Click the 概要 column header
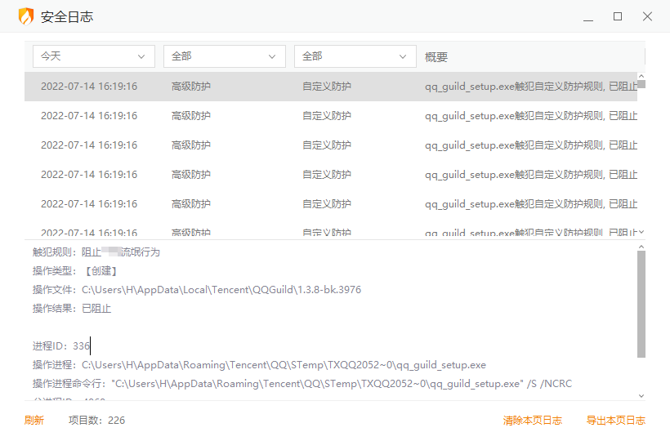The width and height of the screenshot is (670, 441). coord(437,57)
